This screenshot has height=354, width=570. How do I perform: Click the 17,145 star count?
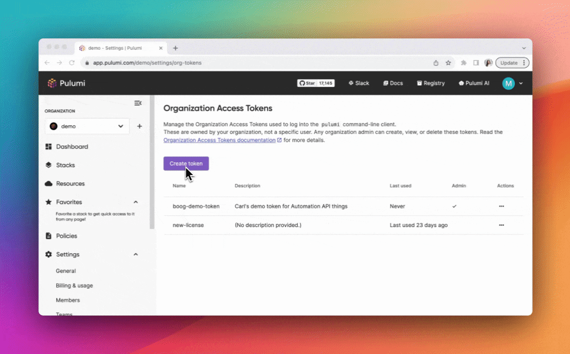[x=326, y=83]
